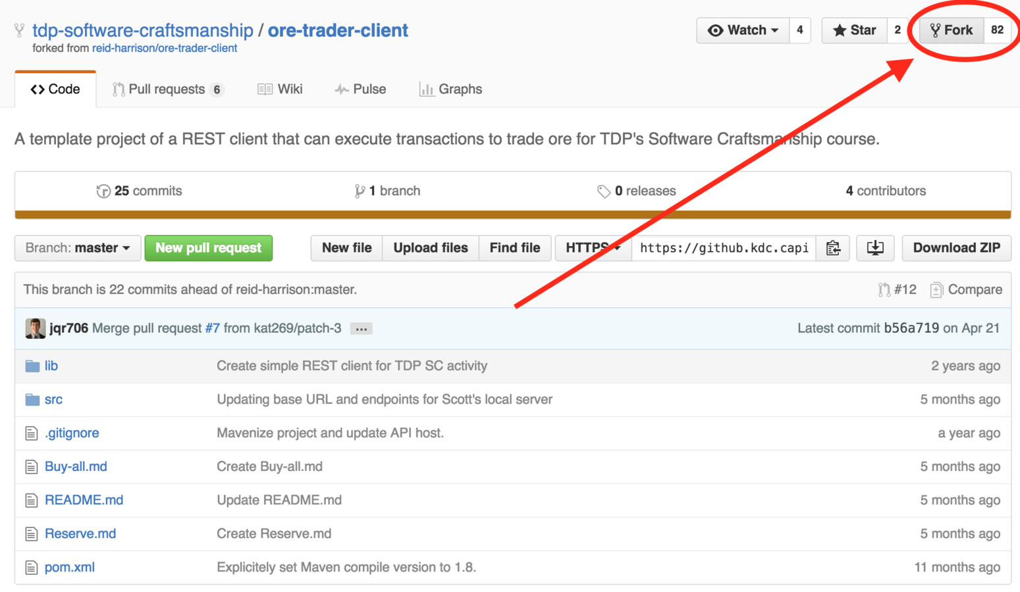Go to reid-harrison/ore-trader-client parent repo

coord(165,48)
